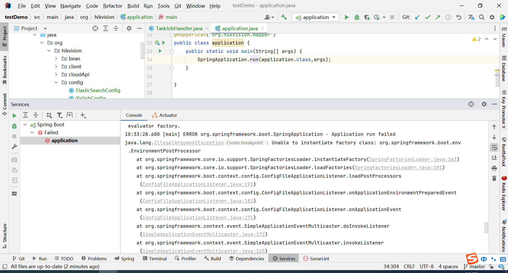The height and width of the screenshot is (273, 508).
Task: Open Project panel options gear
Action: [x=129, y=28]
